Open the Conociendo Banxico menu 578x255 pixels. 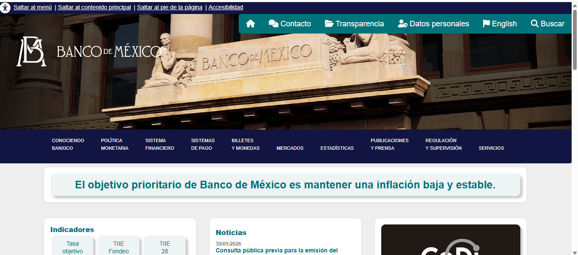[x=68, y=144]
